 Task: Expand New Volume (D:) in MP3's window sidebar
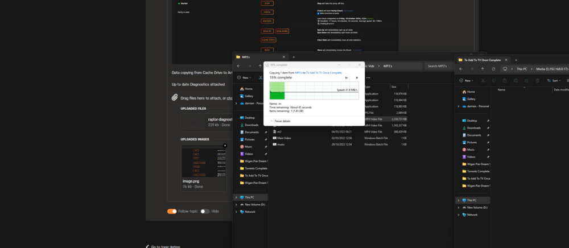236,205
